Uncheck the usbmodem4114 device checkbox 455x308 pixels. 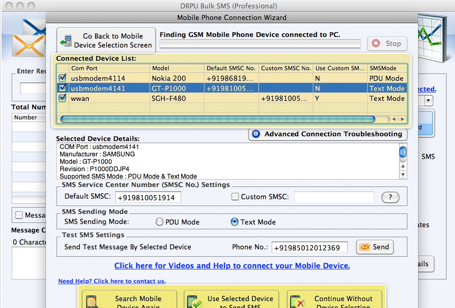point(63,78)
